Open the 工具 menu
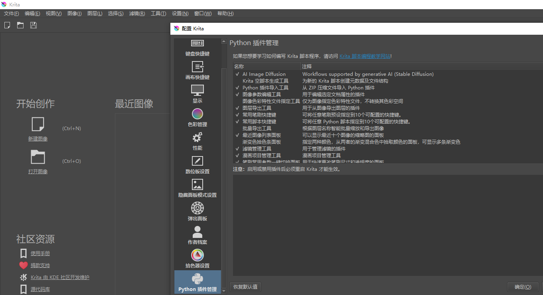 [158, 14]
